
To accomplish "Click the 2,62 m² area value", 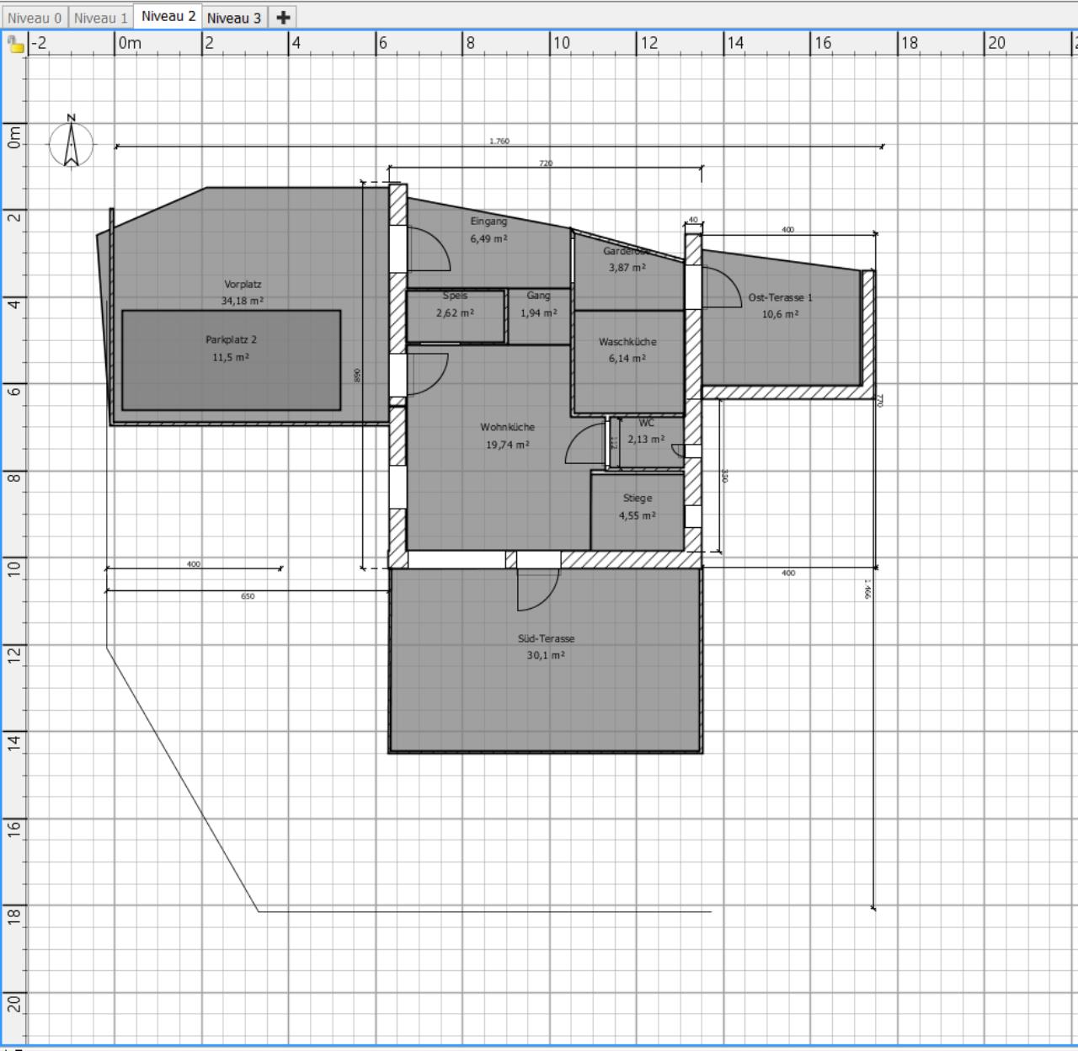I will 455,312.
